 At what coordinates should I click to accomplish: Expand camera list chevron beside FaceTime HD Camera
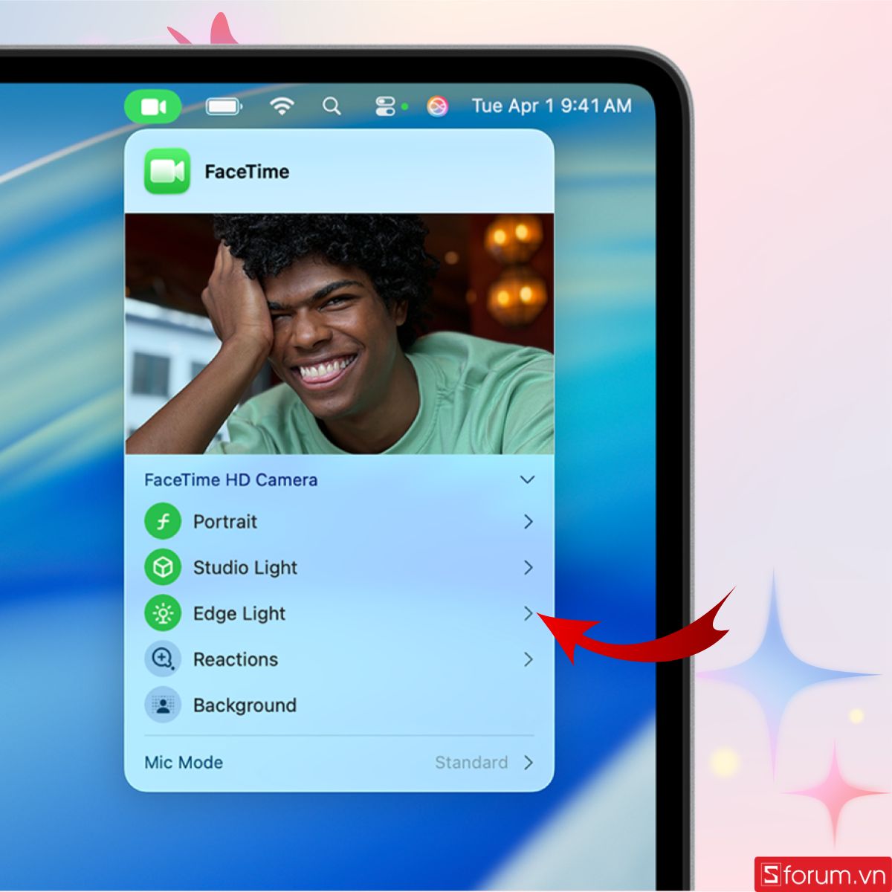click(x=527, y=479)
